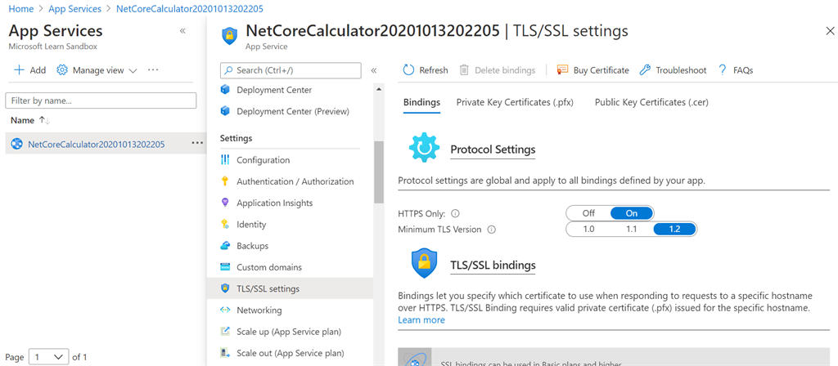Click the magnifier icon in menu search
The height and width of the screenshot is (366, 838).
click(229, 70)
